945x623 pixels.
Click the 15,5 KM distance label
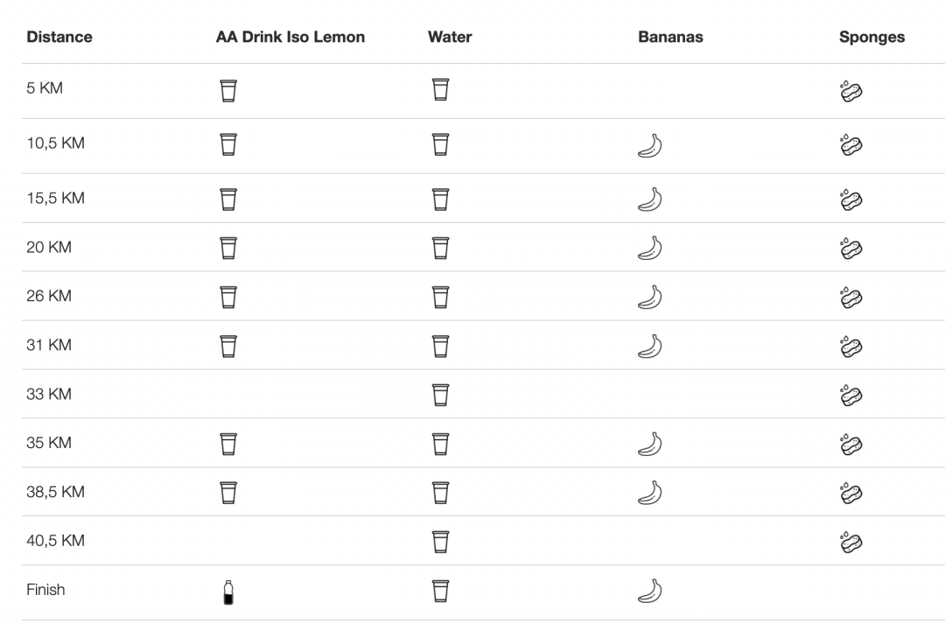(55, 198)
